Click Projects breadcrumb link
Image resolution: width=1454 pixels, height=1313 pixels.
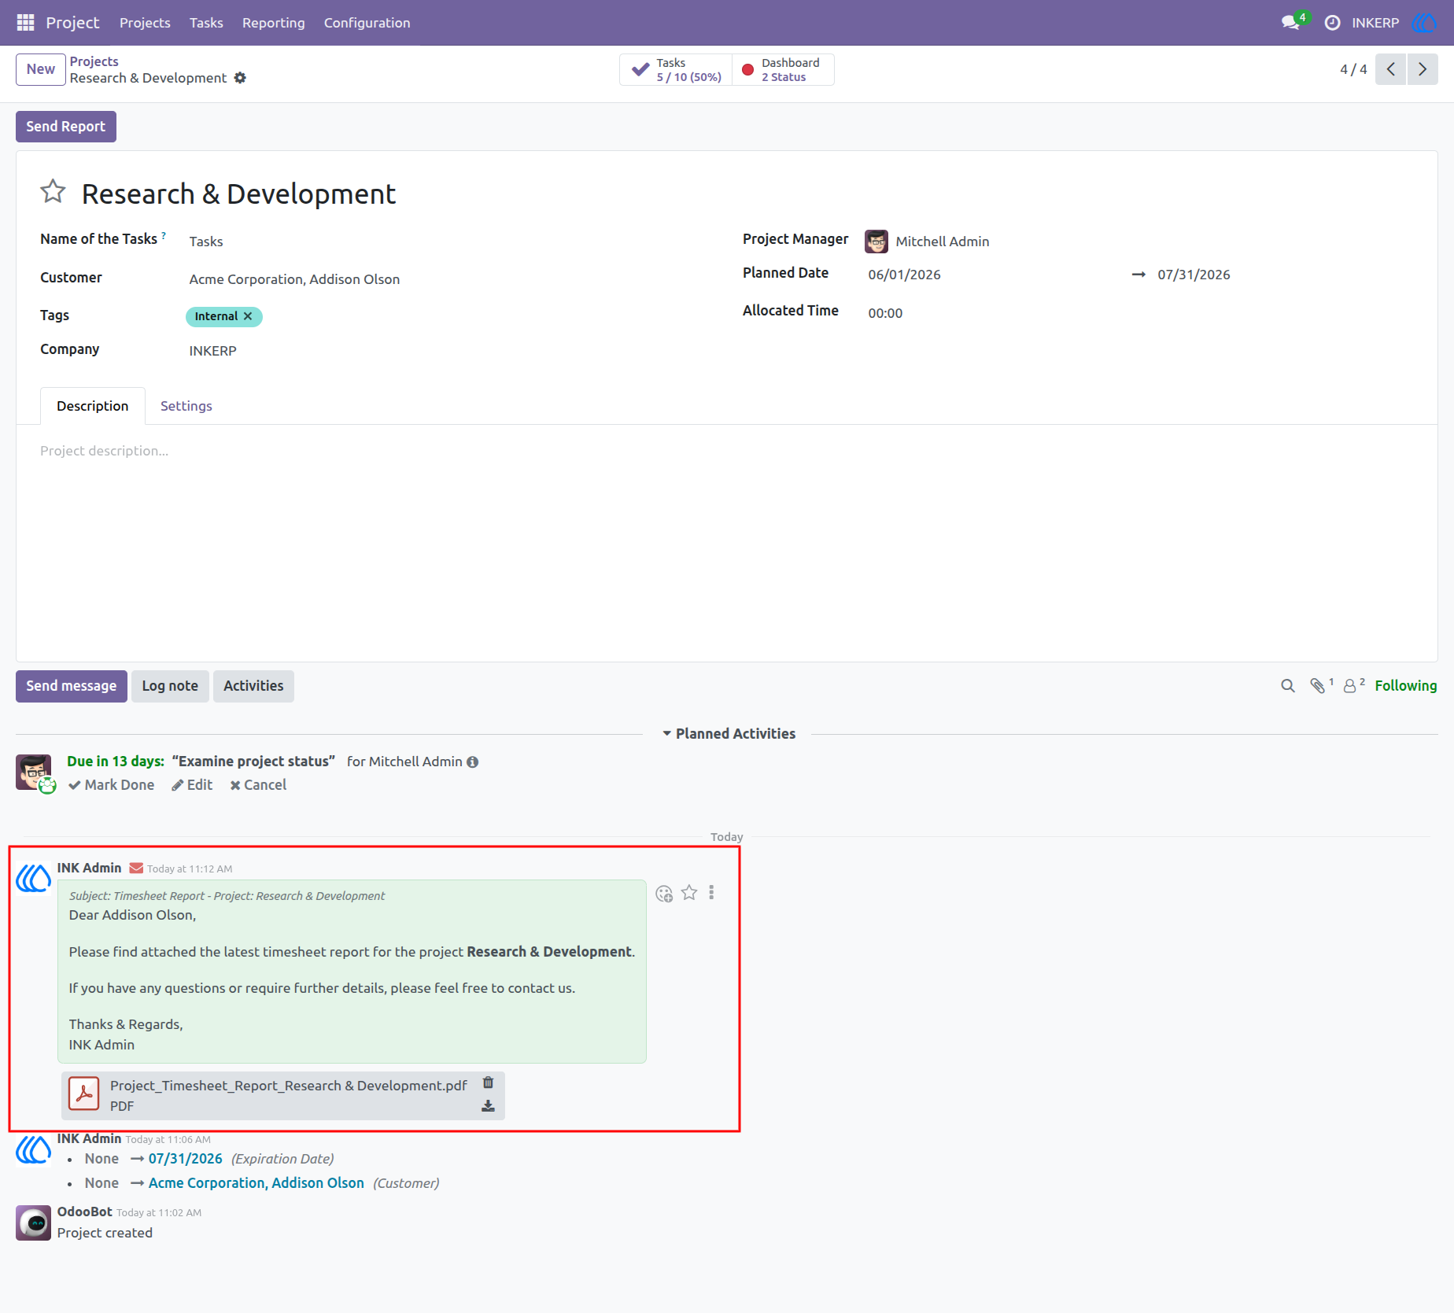click(94, 61)
